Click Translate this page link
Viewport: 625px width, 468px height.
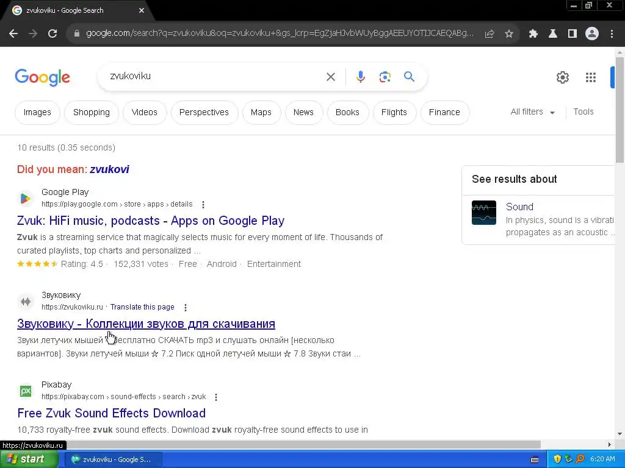pos(142,307)
